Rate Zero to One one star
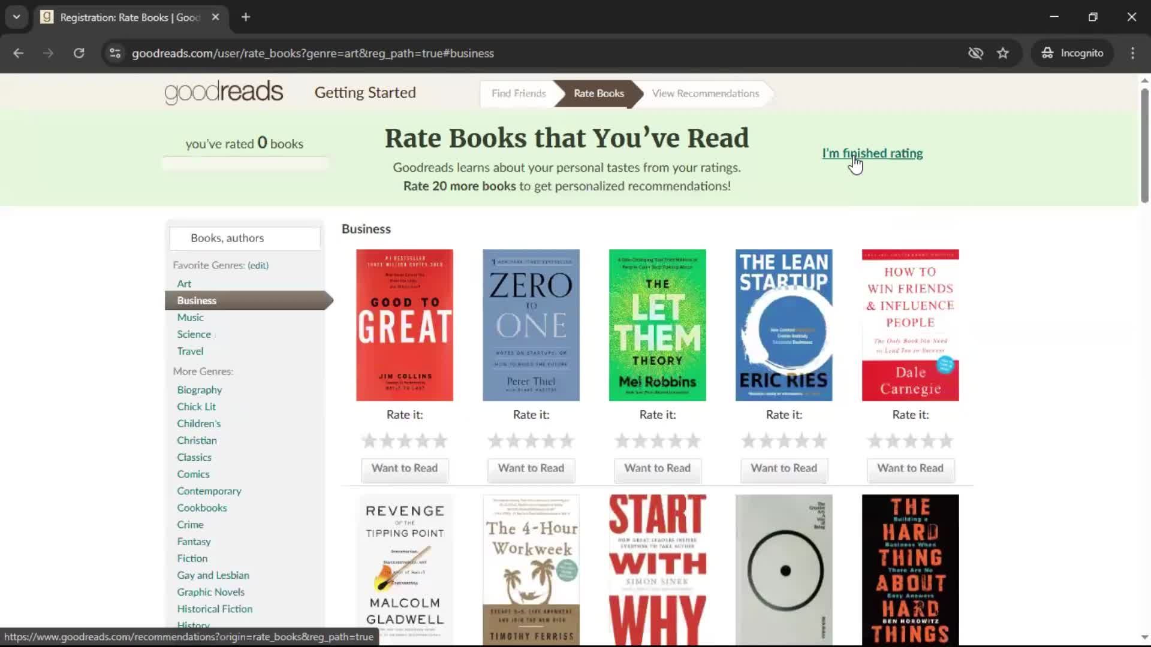This screenshot has height=647, width=1151. pos(495,442)
